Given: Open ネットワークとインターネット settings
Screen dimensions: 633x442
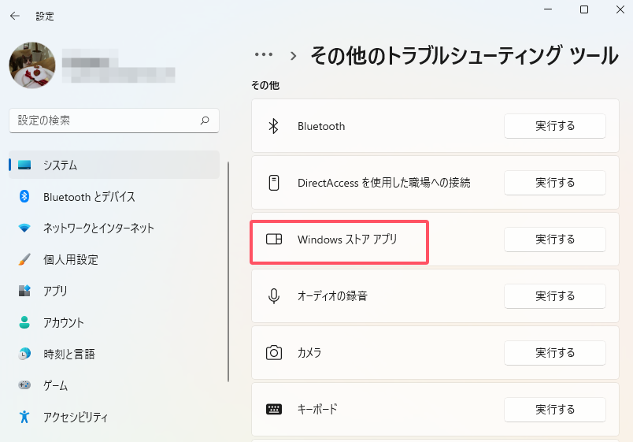Looking at the screenshot, I should coord(114,228).
